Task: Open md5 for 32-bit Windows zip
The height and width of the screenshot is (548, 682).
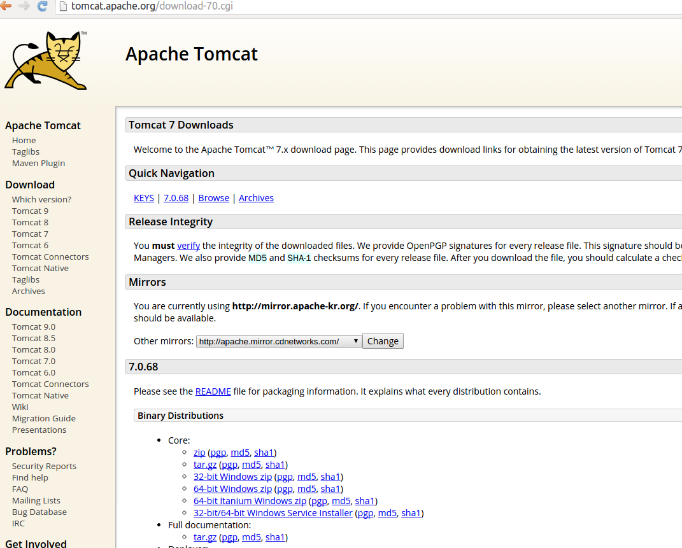Action: pyautogui.click(x=307, y=477)
